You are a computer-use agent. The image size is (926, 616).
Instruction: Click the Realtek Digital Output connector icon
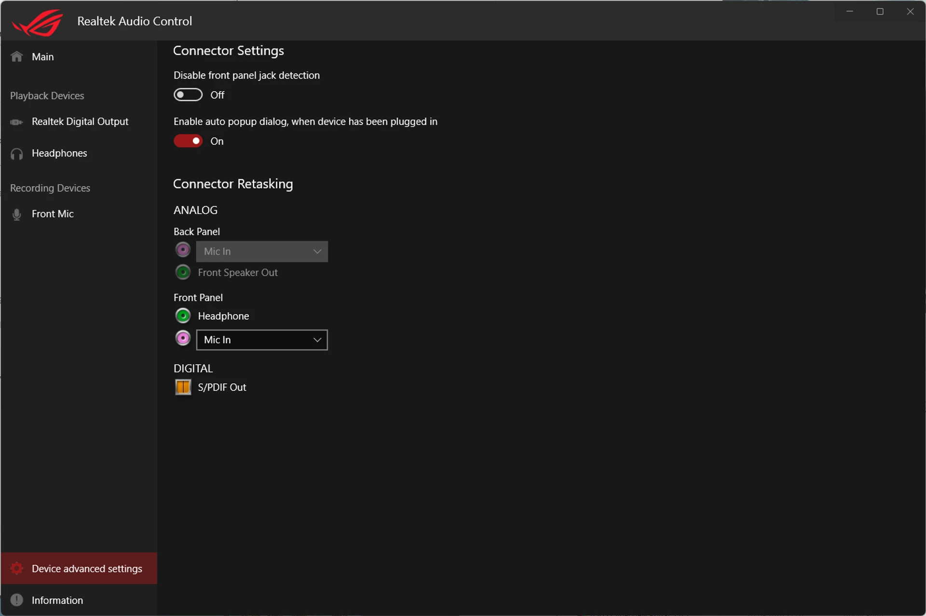[x=16, y=122]
